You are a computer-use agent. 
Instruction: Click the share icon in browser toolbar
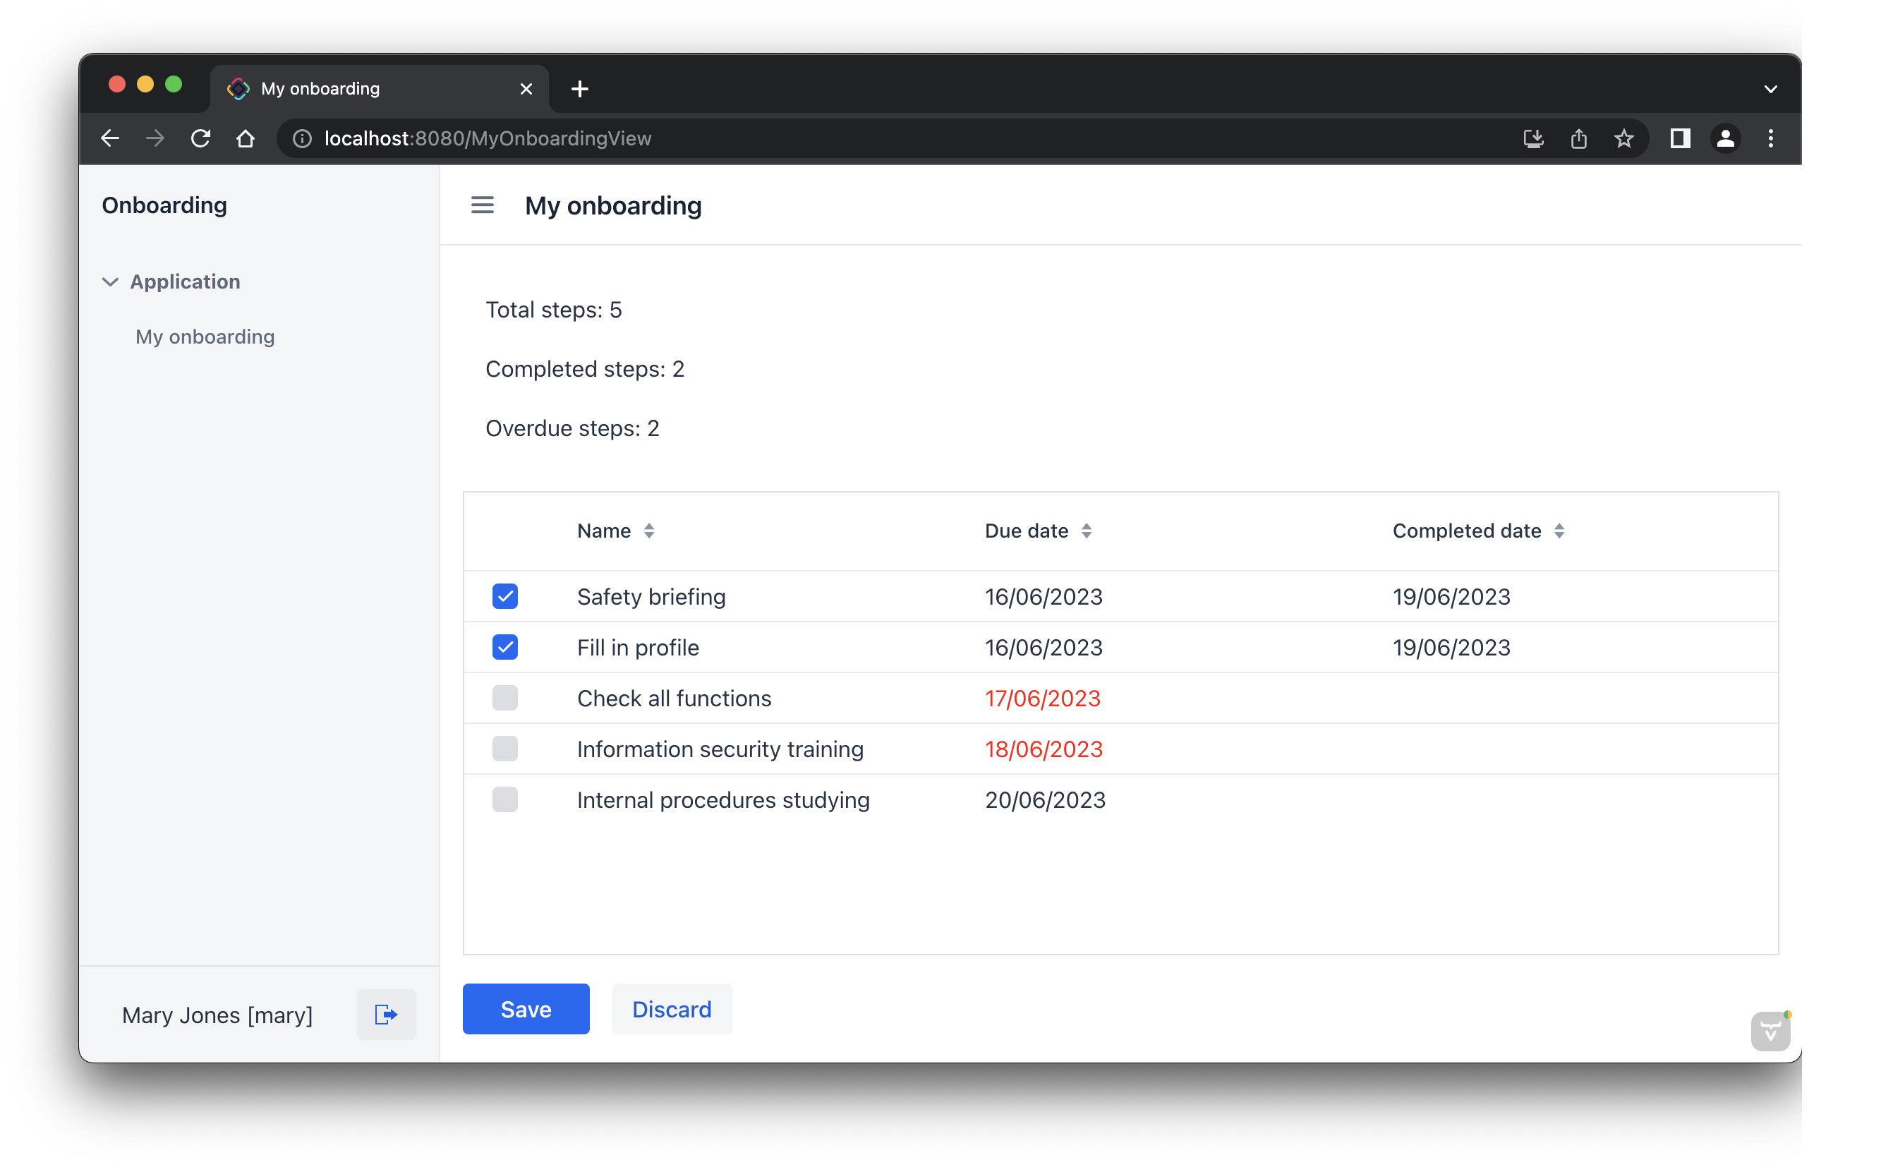pyautogui.click(x=1578, y=139)
